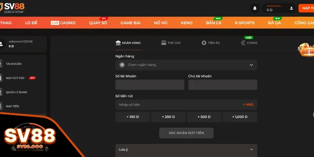This screenshot has height=157, width=314.
Task: Add +200 D to withdrawal amount
Action: 168,117
